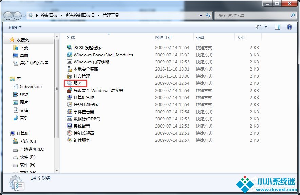The height and width of the screenshot is (195, 300).
Task: Click the 数据源(ODBC) icon
Action: click(x=70, y=119)
